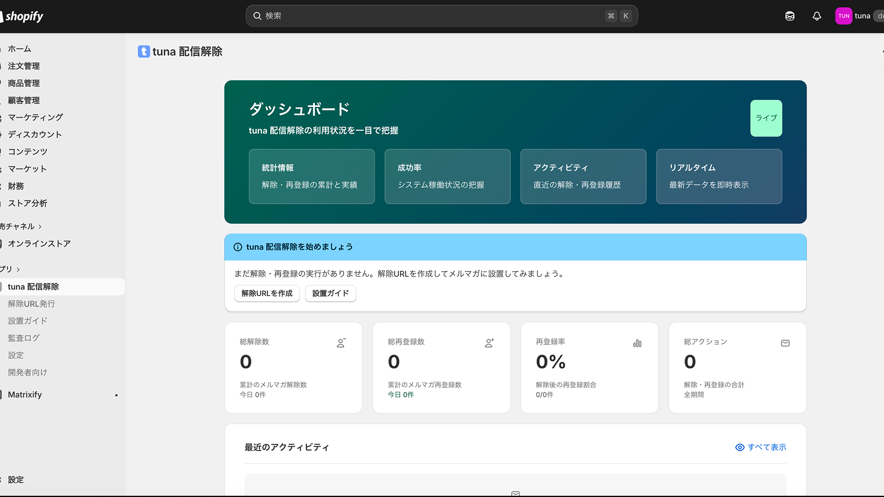Open オンラインストア sales channel
Viewport: 884px width, 497px height.
[x=39, y=244]
